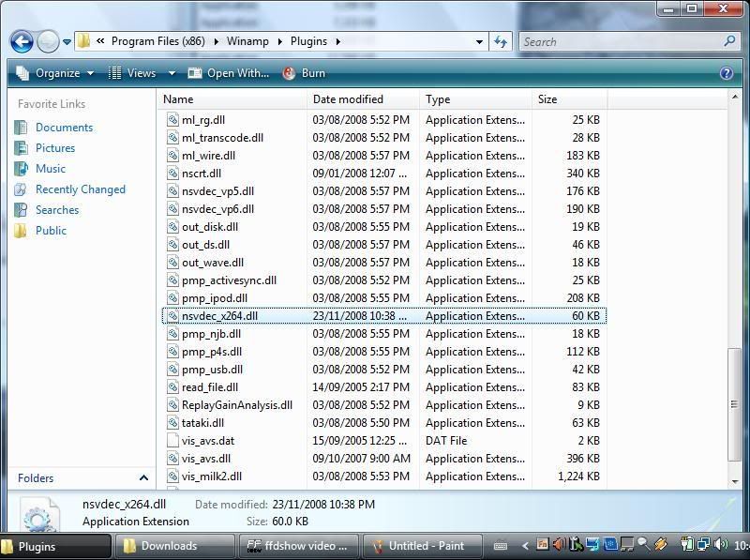750x560 pixels.
Task: Click Open With... in toolbar
Action: (229, 73)
